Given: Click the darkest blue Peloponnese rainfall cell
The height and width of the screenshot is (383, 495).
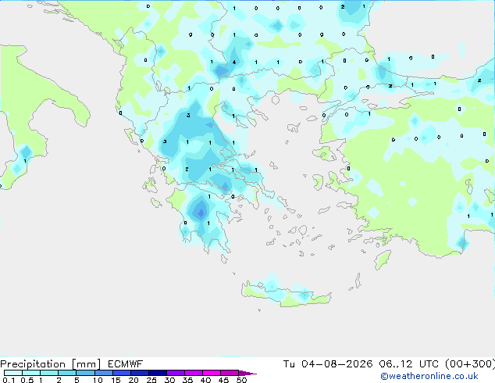Looking at the screenshot, I should pyautogui.click(x=201, y=213).
